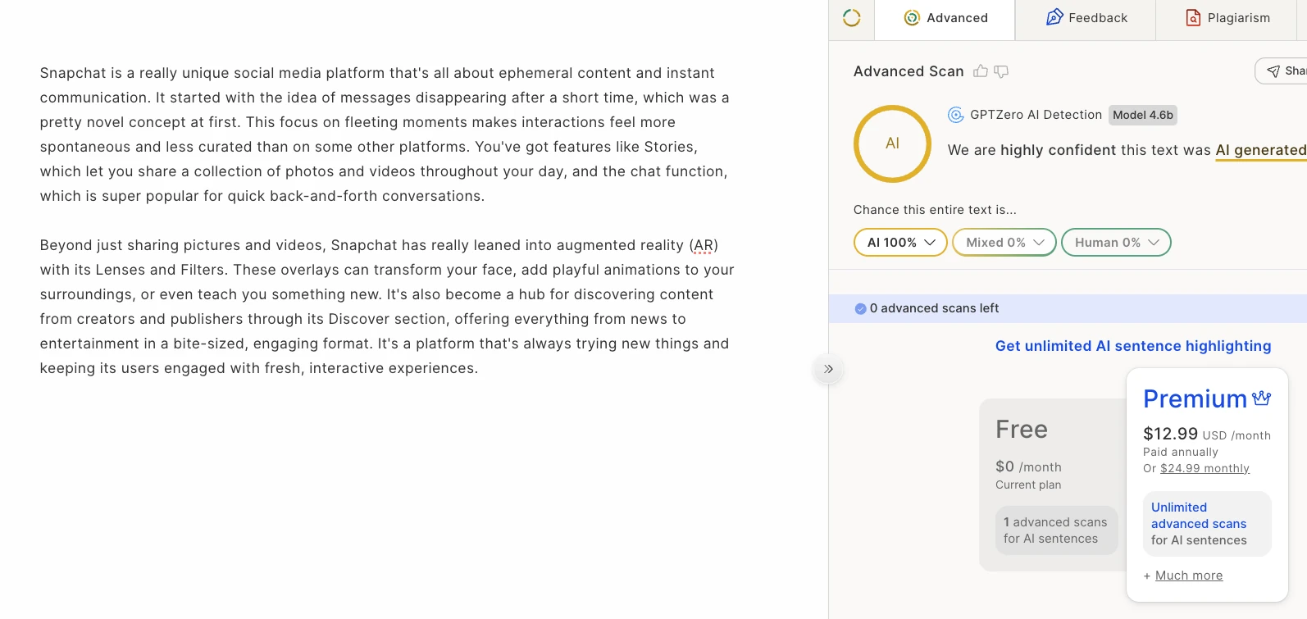
Task: Open the Feedback tab
Action: click(1086, 18)
